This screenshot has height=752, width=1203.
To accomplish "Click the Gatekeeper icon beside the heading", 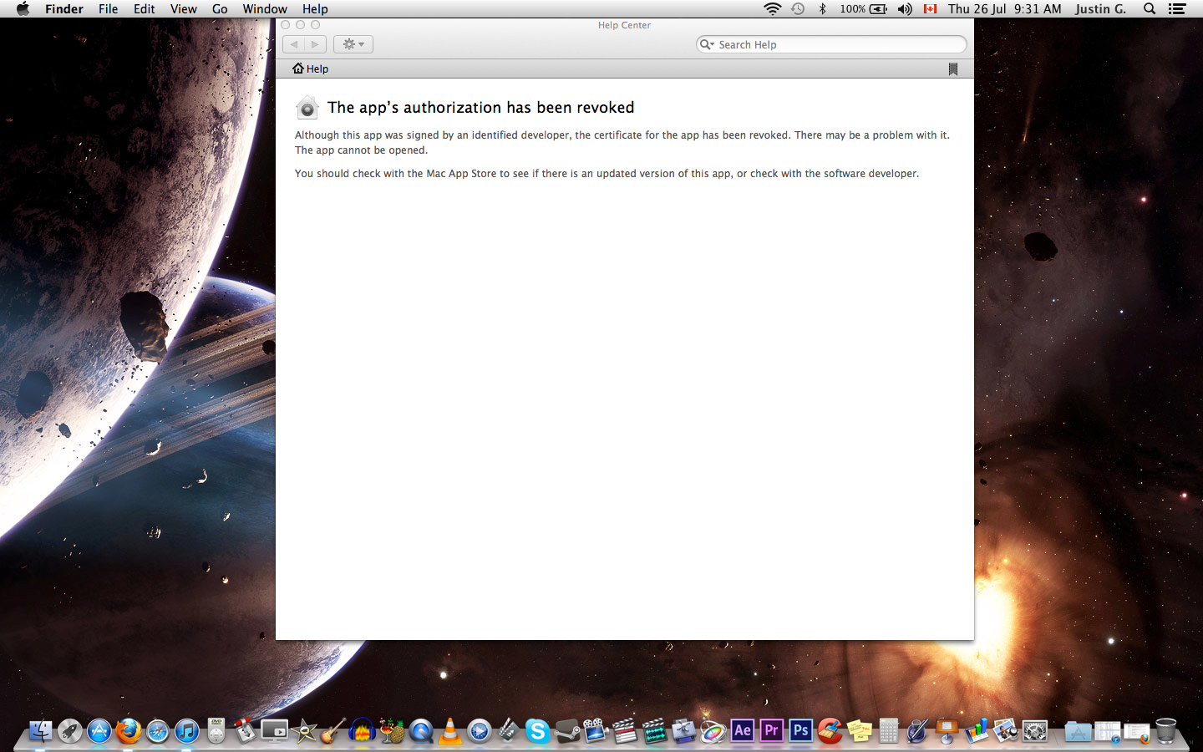I will coord(307,108).
